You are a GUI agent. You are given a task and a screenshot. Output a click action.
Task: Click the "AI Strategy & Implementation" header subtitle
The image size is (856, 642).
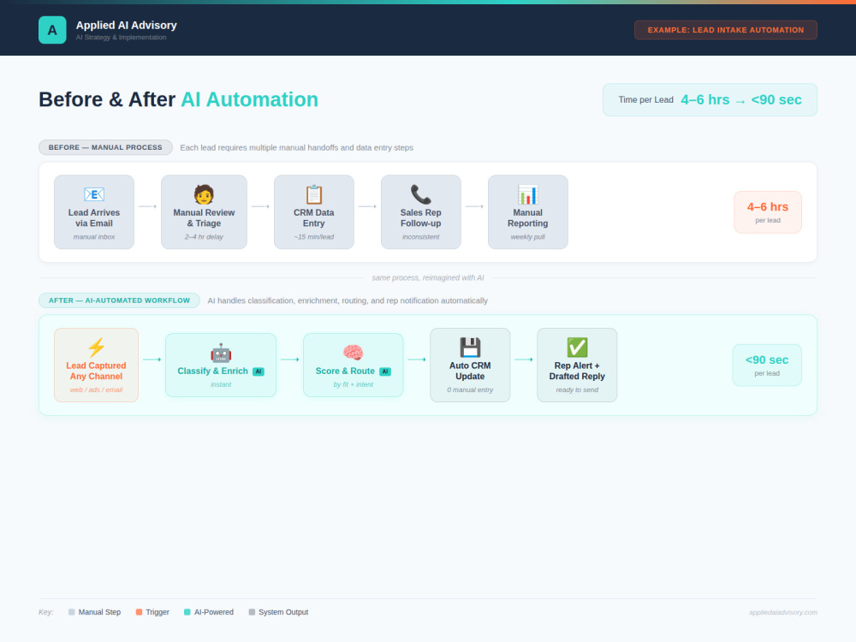tap(122, 37)
